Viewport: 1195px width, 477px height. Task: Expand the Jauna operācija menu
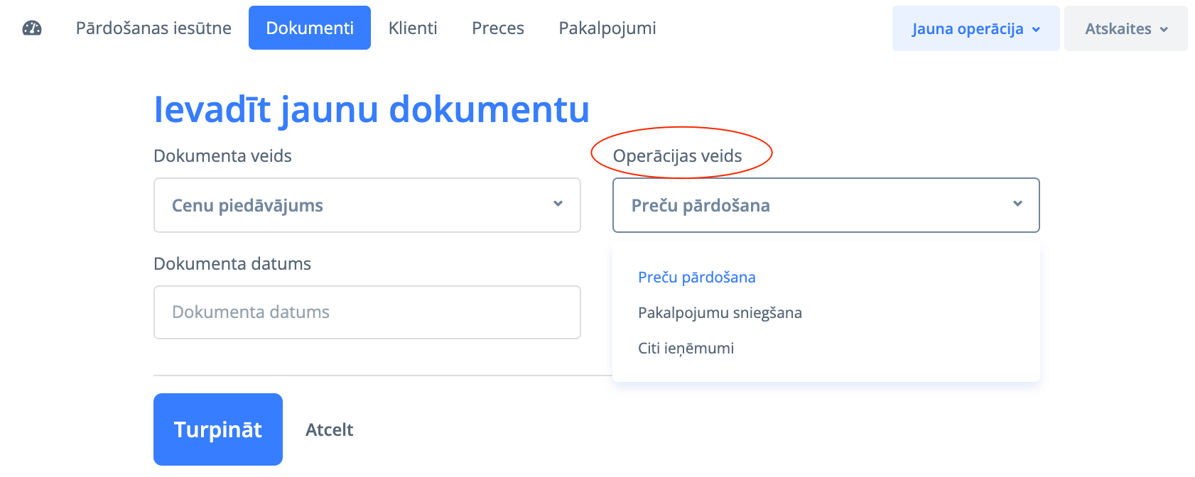pyautogui.click(x=975, y=29)
